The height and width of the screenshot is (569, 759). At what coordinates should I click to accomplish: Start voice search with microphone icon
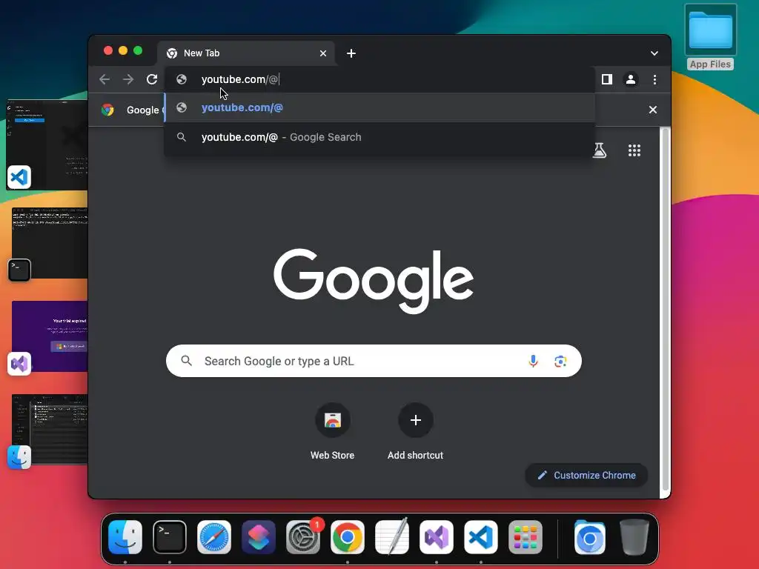coord(533,361)
